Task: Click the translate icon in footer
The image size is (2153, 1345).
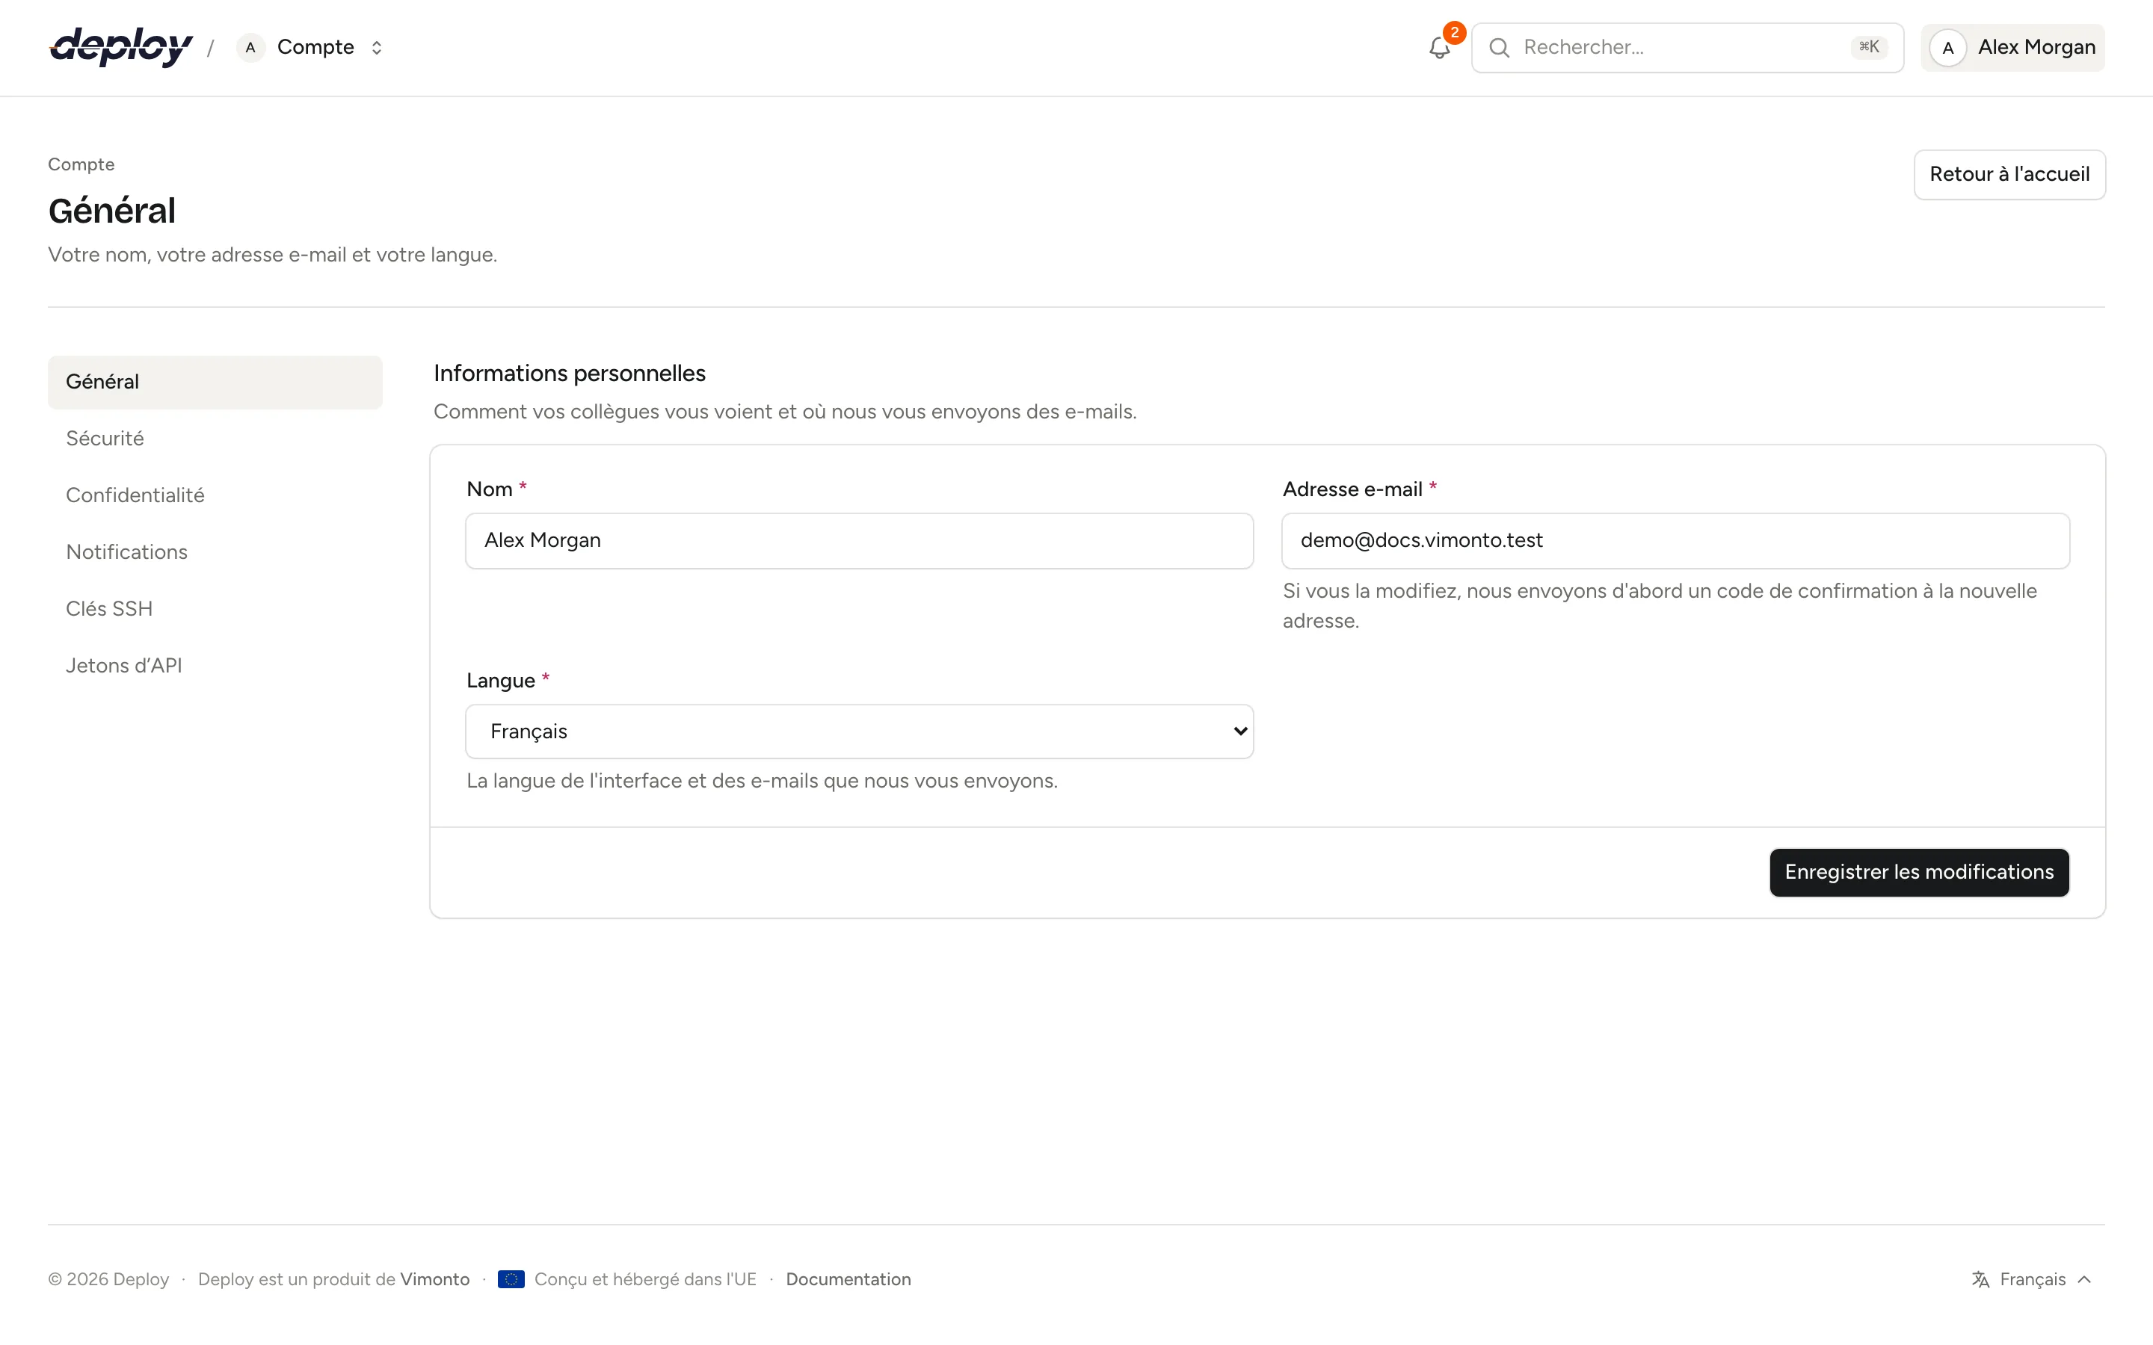Action: [1980, 1279]
